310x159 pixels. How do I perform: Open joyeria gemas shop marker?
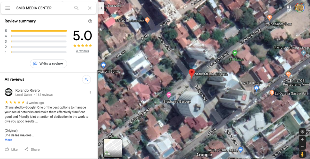[x=256, y=88]
